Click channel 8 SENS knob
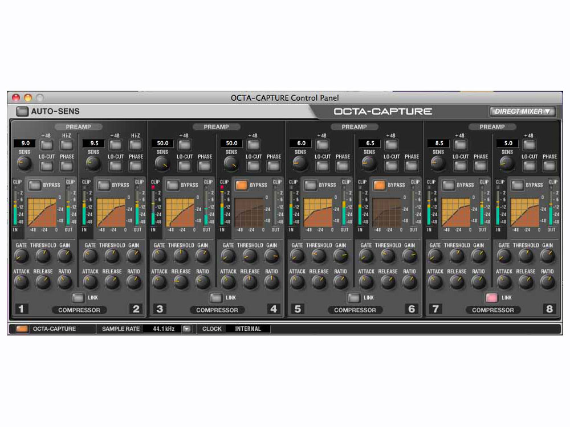The image size is (570, 427). pyautogui.click(x=507, y=164)
